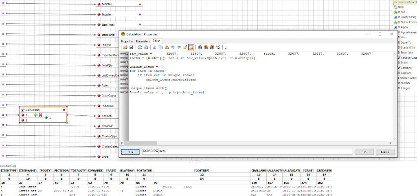The height and width of the screenshot is (196, 417).
Task: Select the If Alpha function
Action: [403, 27]
